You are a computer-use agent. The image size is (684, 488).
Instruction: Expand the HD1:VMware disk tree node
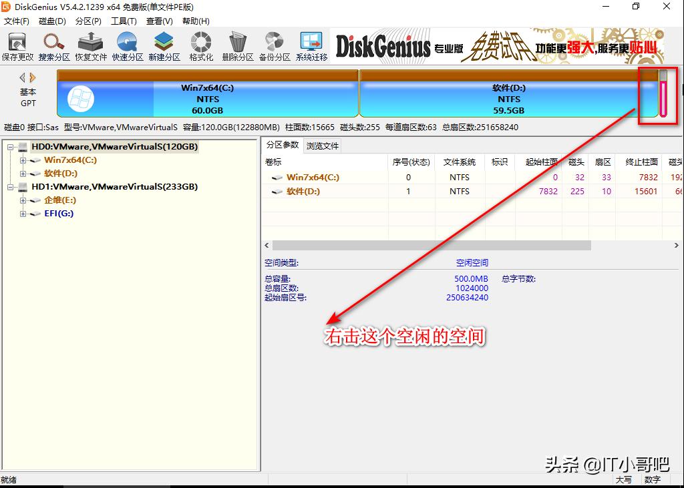tap(9, 186)
